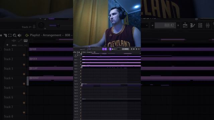
Task: Mute Track 4 using its orange dot
Action: [x=24, y=84]
